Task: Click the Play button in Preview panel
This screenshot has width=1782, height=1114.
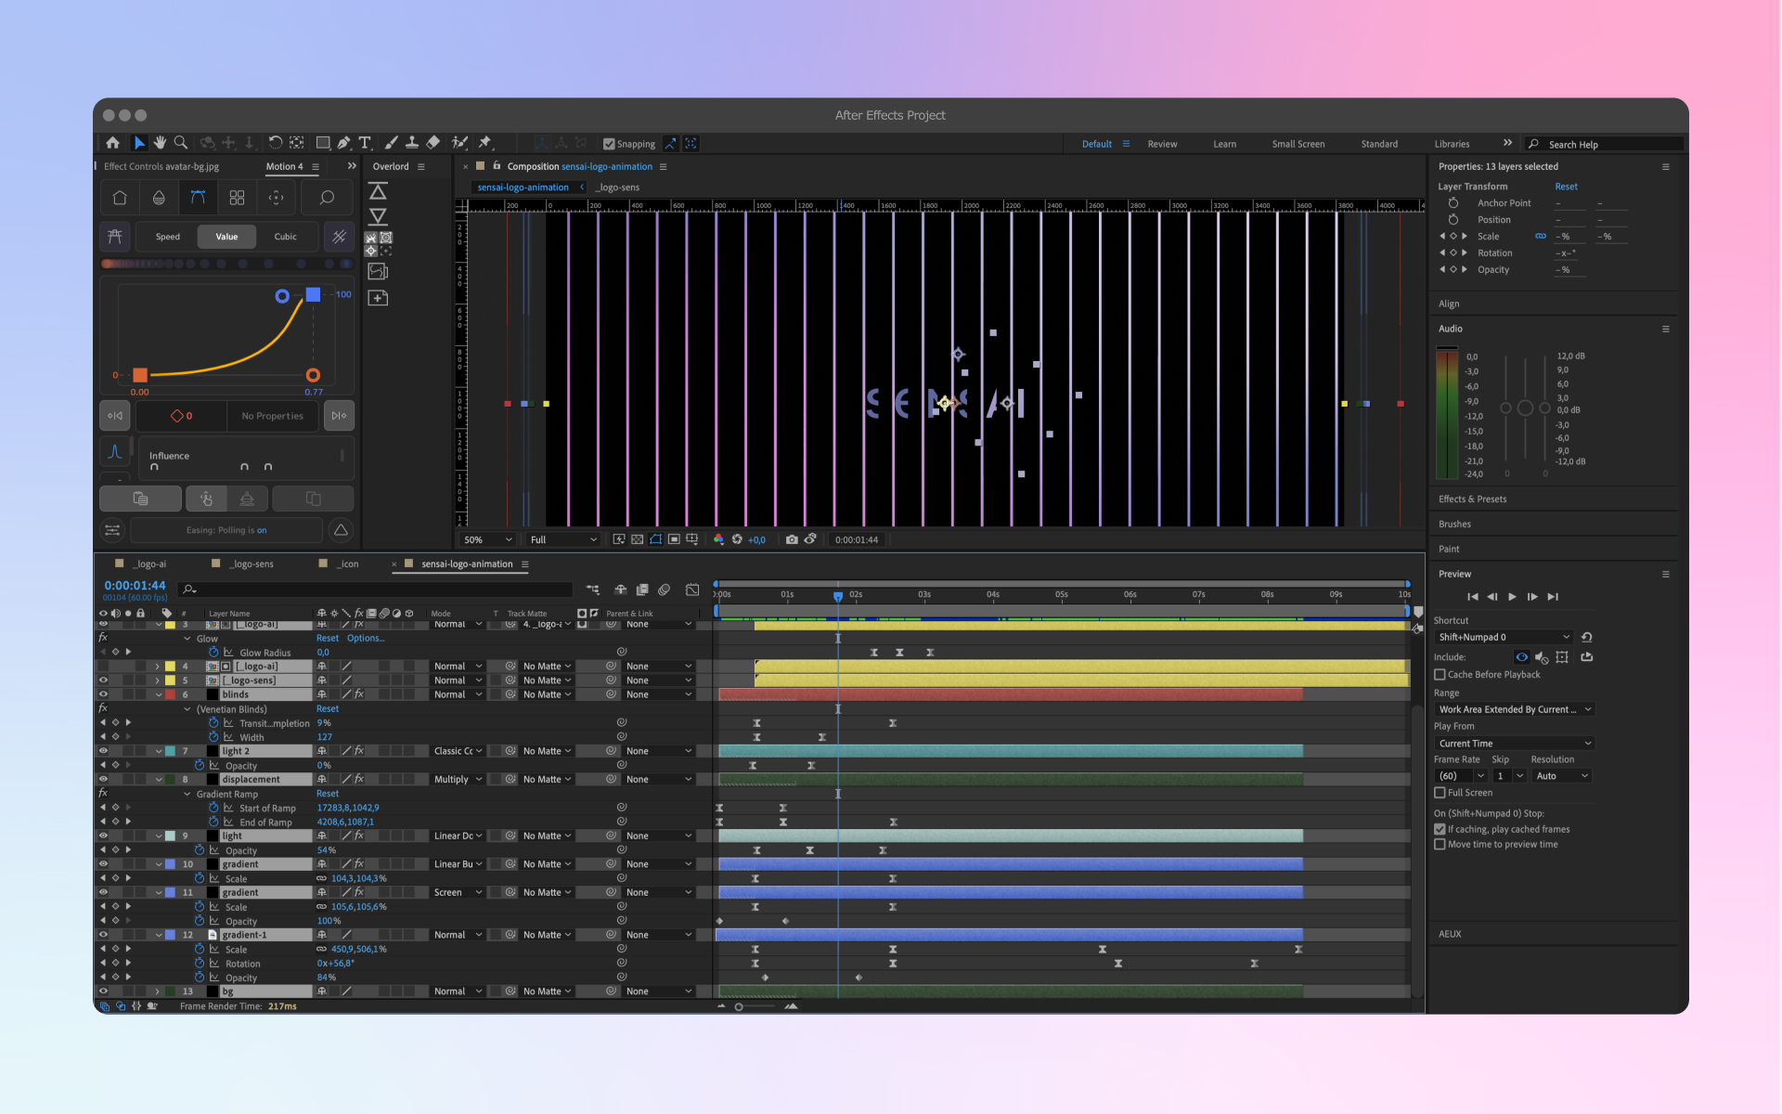Action: click(x=1511, y=595)
